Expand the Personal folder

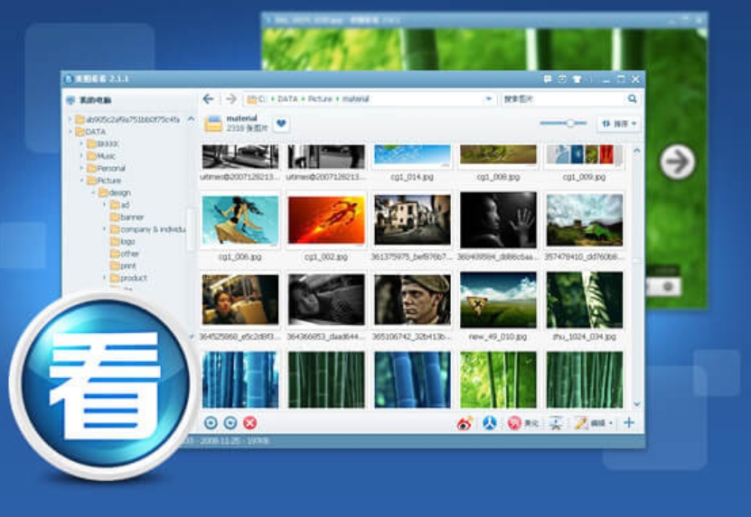click(x=81, y=169)
